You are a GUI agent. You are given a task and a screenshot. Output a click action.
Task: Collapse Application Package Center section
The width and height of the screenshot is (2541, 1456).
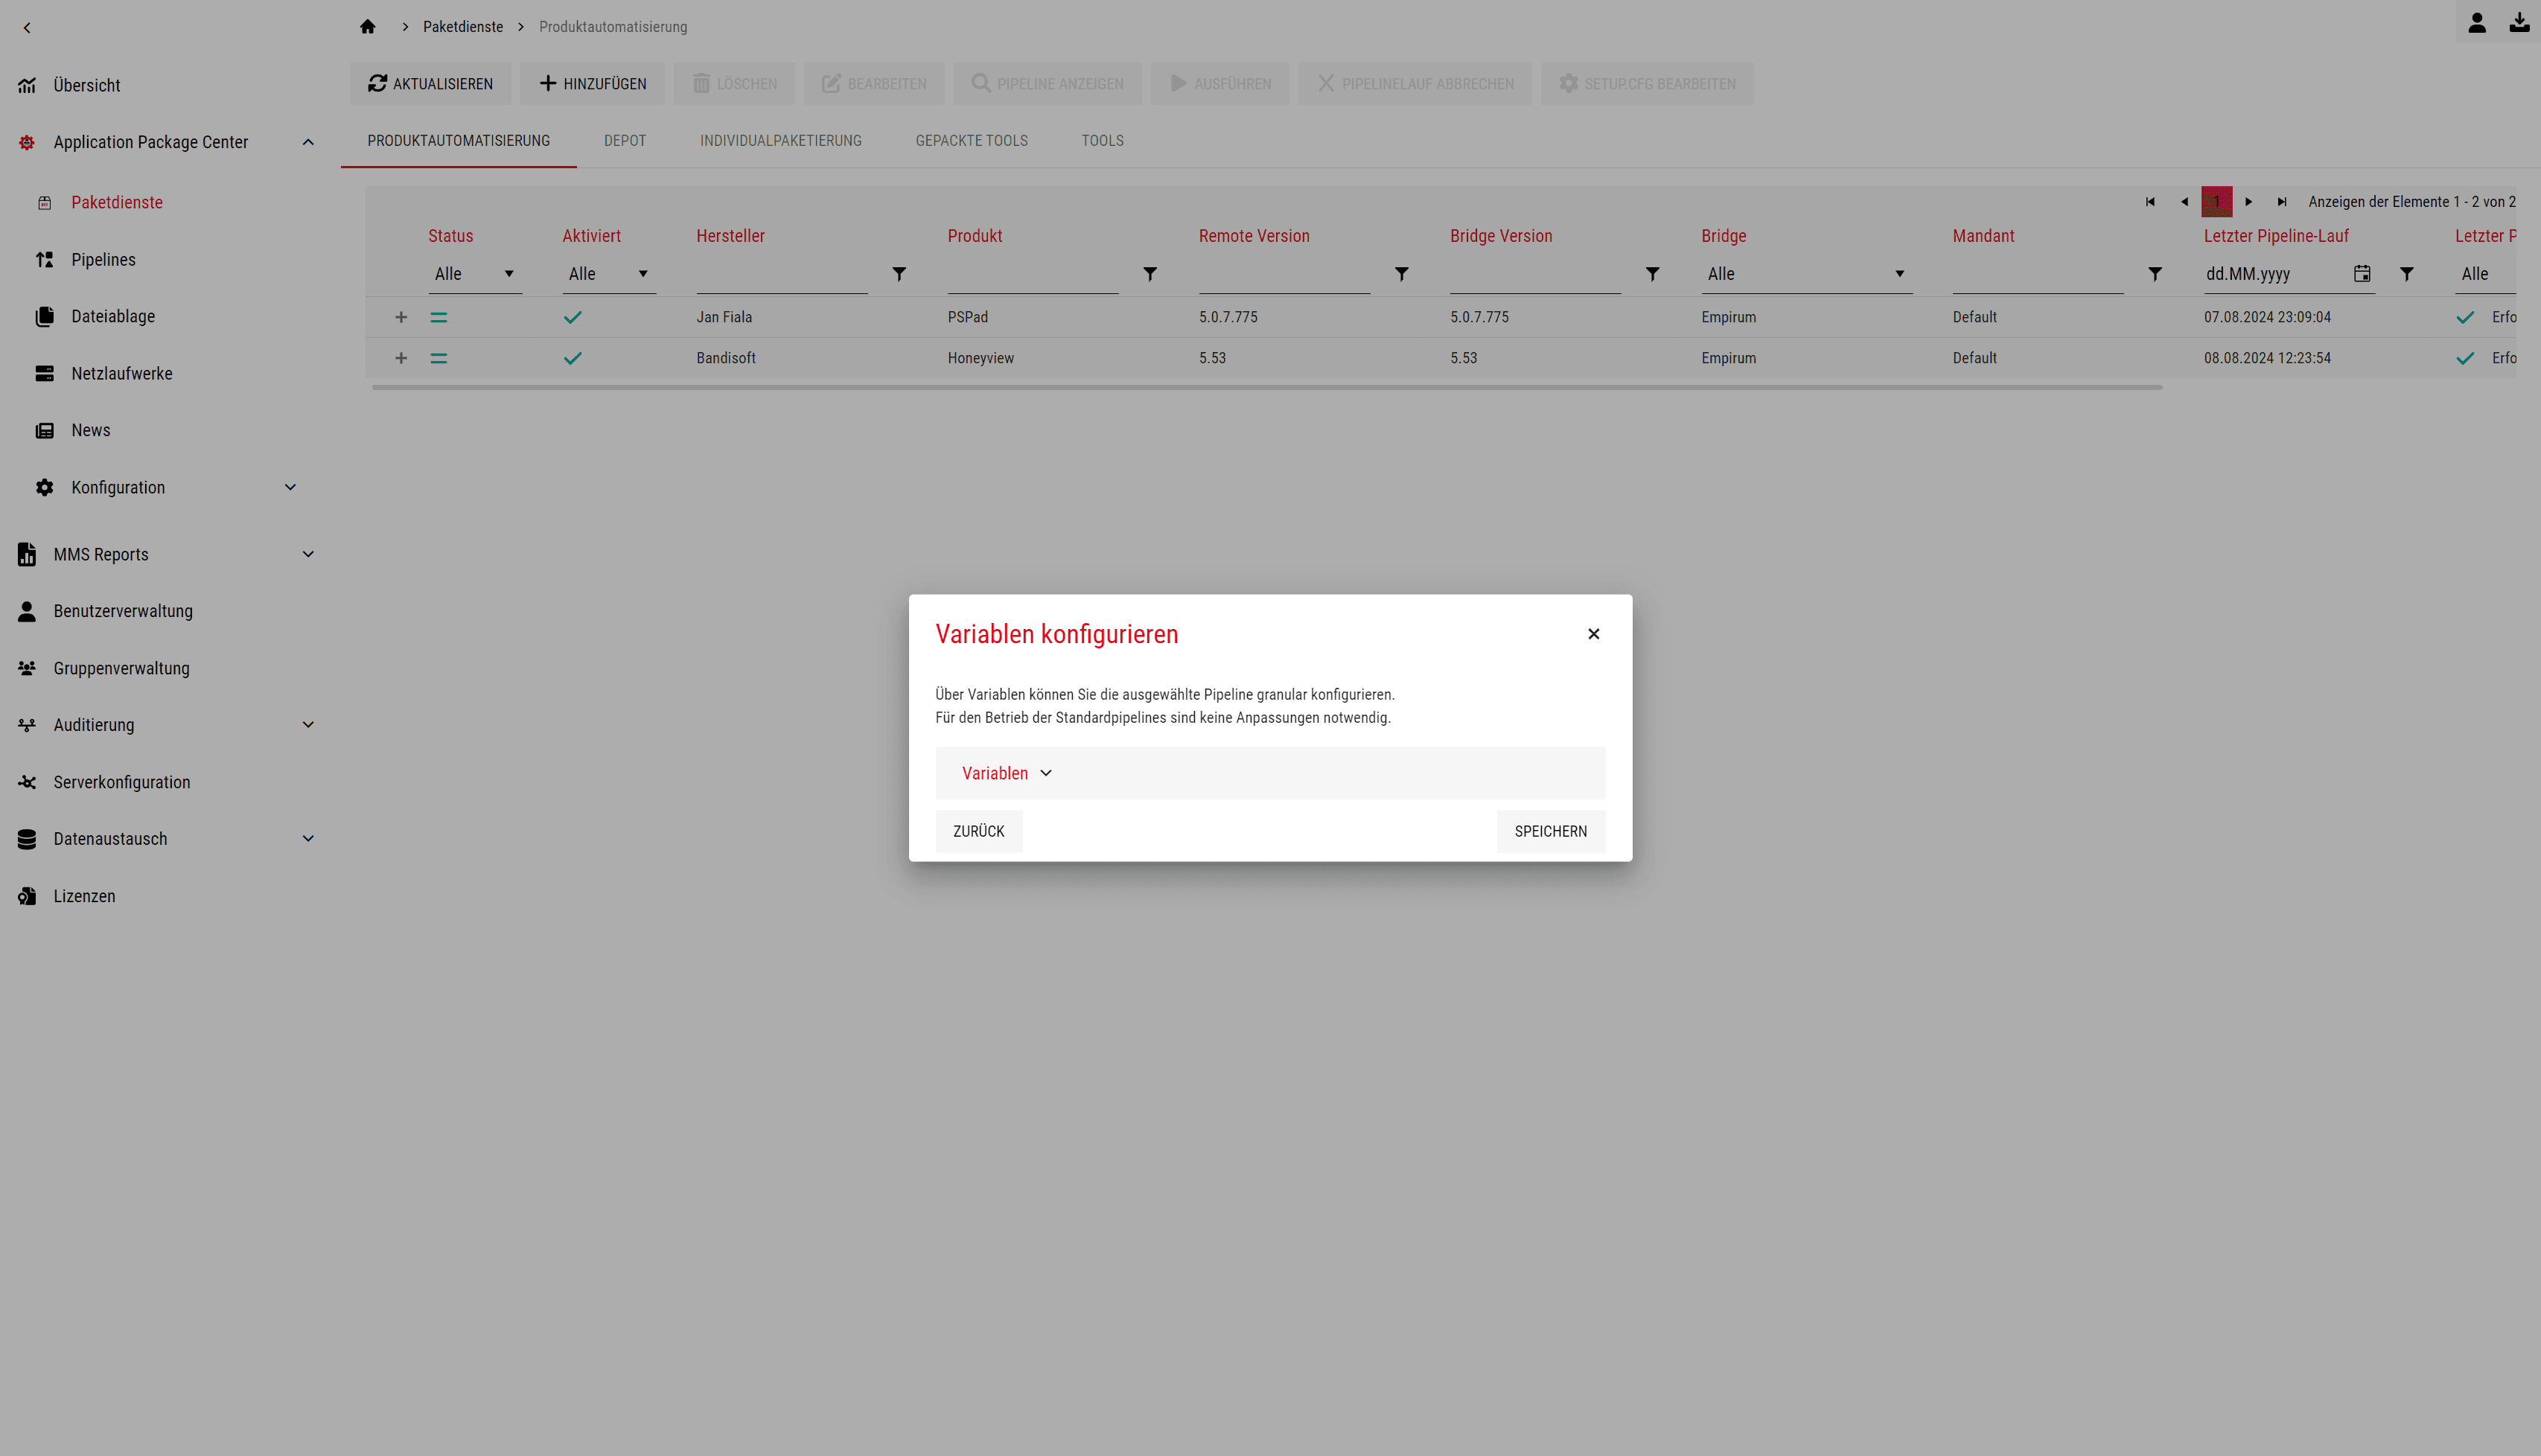pyautogui.click(x=308, y=142)
